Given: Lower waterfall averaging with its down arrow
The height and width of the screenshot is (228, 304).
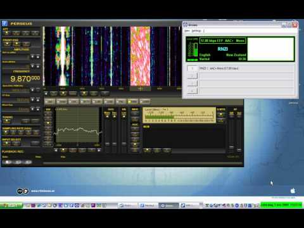Looking at the screenshot, I should (32, 109).
